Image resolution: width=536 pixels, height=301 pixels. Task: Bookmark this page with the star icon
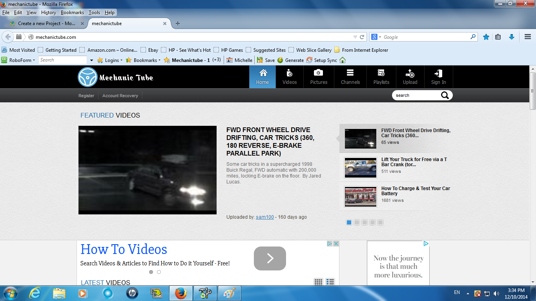[486, 37]
